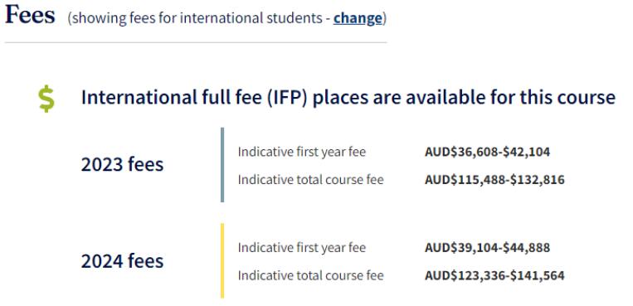The width and height of the screenshot is (633, 306).
Task: Click the AUD$39,104-$44,888 amount
Action: pyautogui.click(x=487, y=247)
